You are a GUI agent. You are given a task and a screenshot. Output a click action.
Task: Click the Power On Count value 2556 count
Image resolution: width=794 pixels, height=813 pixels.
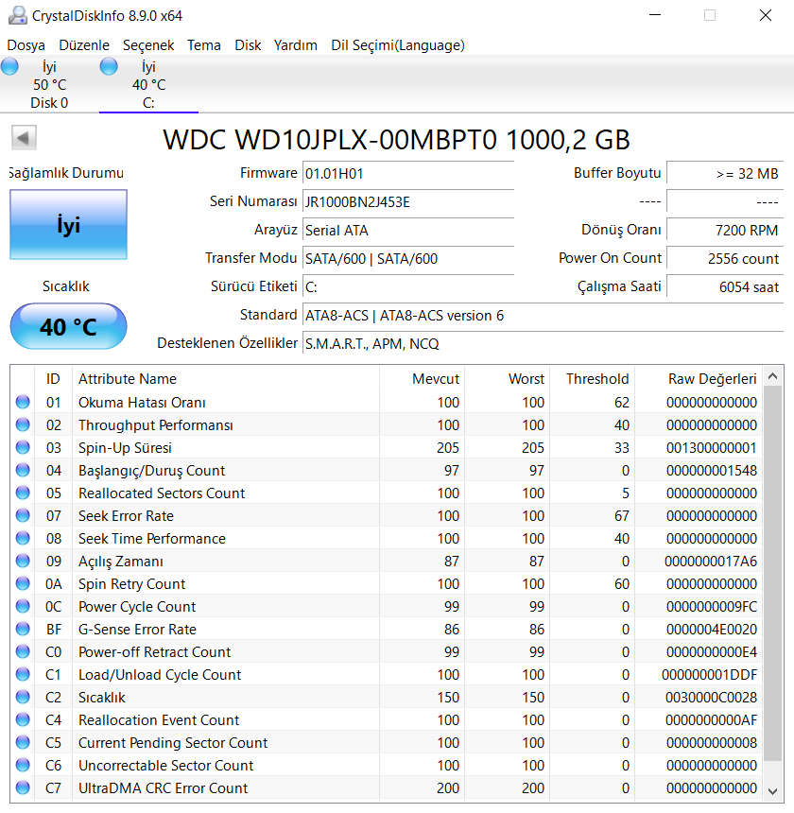tap(725, 259)
